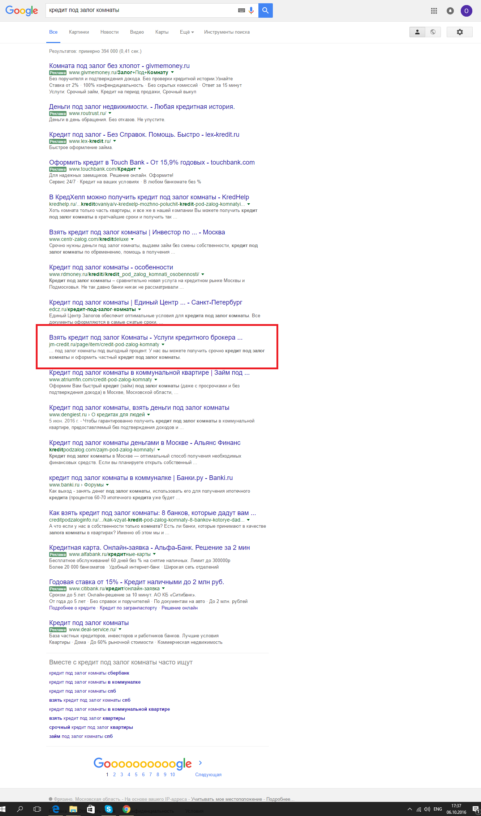
Task: Click Следующая next page link
Action: point(208,774)
